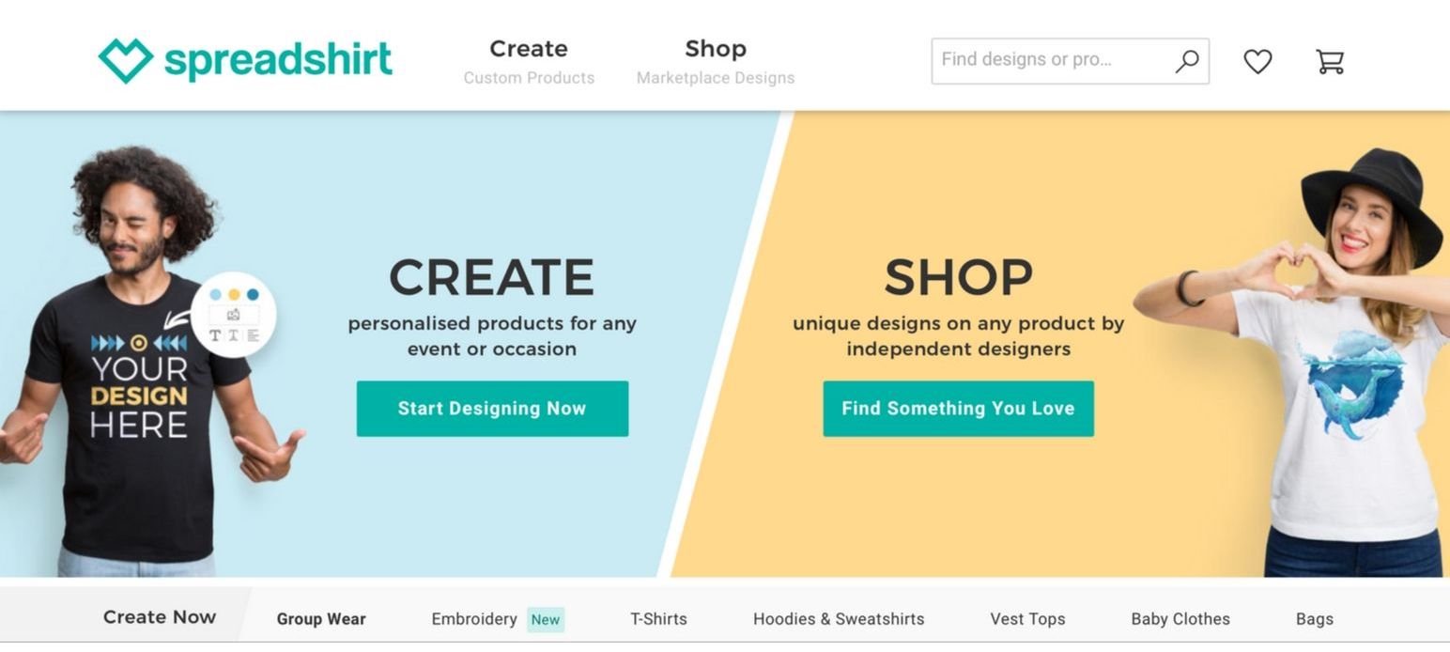Viewport: 1450px width, 652px height.
Task: Select the image upload icon in design bubble
Action: click(x=234, y=314)
